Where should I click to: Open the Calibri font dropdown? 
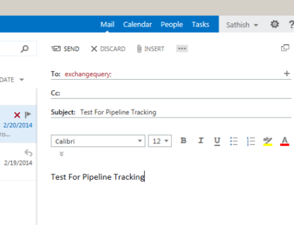[x=98, y=141]
